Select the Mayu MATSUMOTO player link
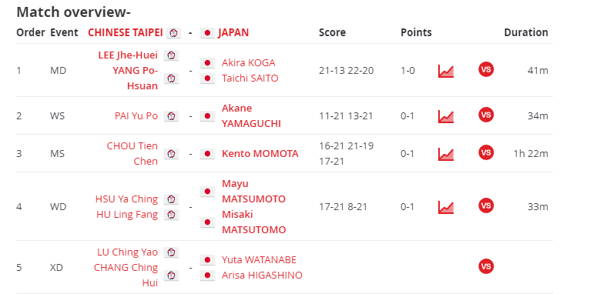Viewport: 590px width, 294px height. click(x=253, y=192)
